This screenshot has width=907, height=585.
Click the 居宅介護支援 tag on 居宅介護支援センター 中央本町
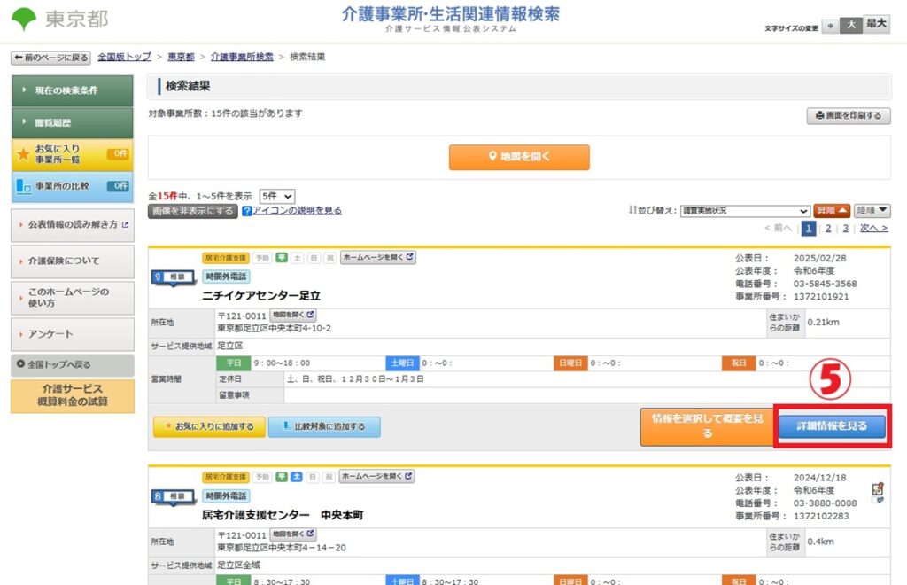[226, 477]
